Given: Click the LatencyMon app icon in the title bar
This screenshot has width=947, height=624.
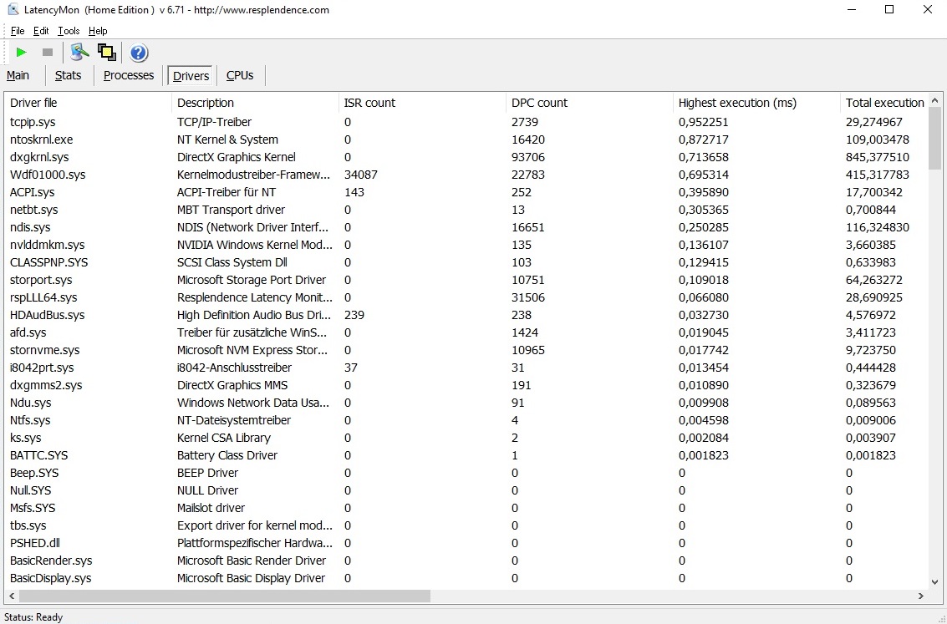Looking at the screenshot, I should tap(13, 10).
